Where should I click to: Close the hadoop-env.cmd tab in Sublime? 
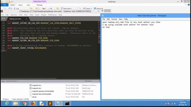point(26,19)
